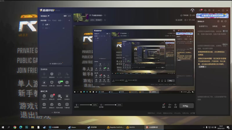This screenshot has width=232, height=130.
Task: Click the 分享 share button
Action: (192, 15)
